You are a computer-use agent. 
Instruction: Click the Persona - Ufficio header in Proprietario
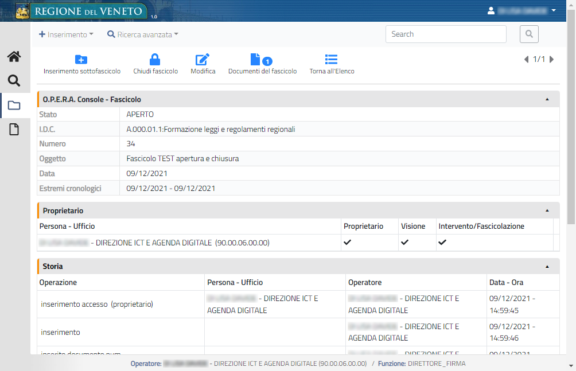pos(67,226)
